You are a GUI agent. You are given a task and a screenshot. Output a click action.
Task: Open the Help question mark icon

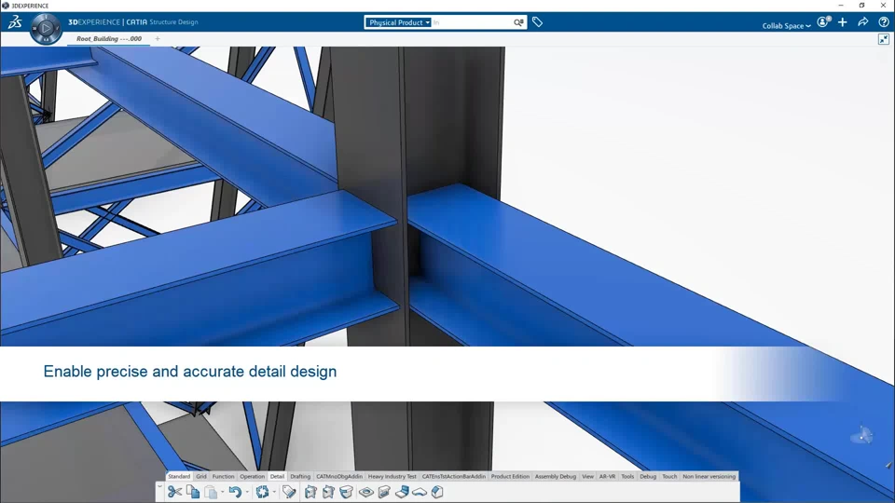pos(884,22)
